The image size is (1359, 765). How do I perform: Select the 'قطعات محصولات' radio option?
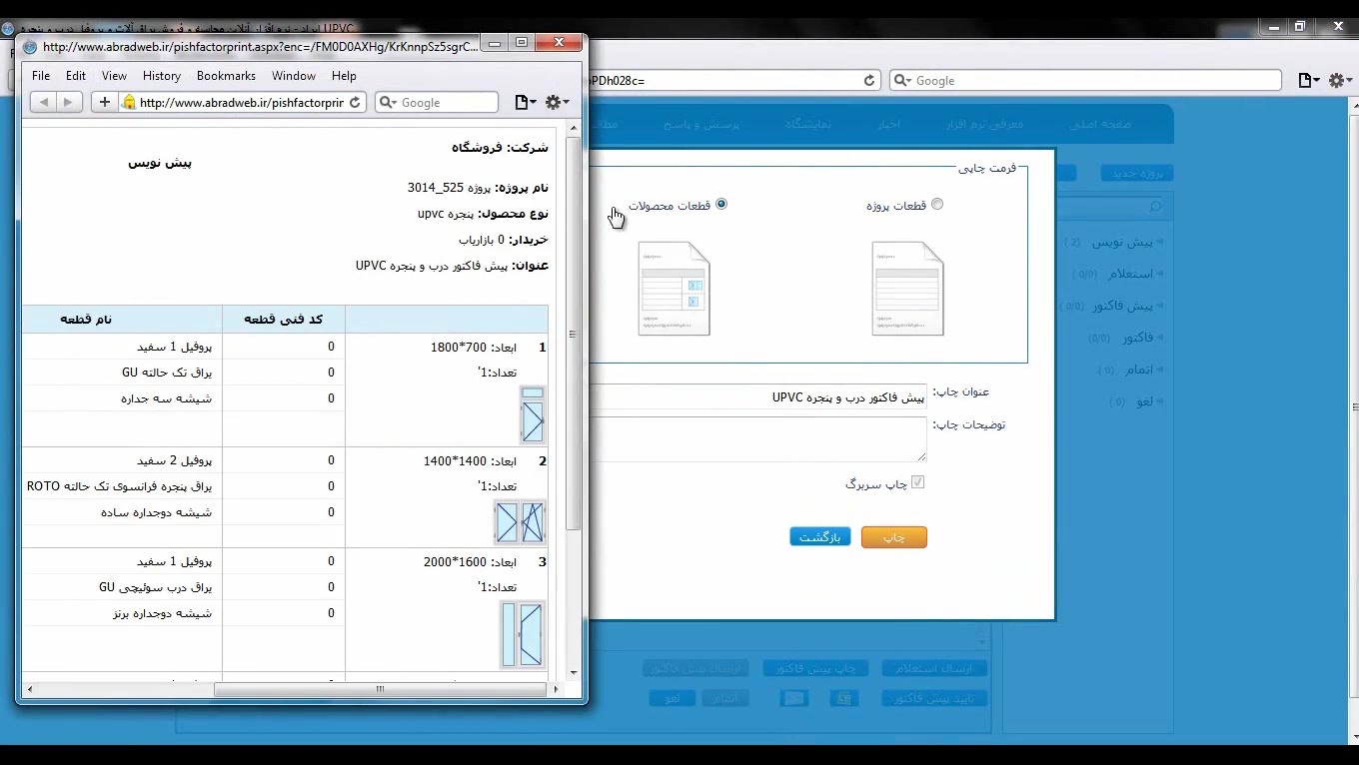(721, 205)
